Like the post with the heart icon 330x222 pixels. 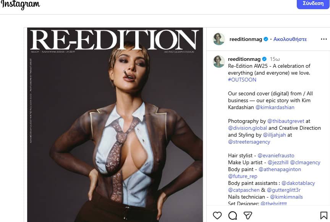click(217, 215)
